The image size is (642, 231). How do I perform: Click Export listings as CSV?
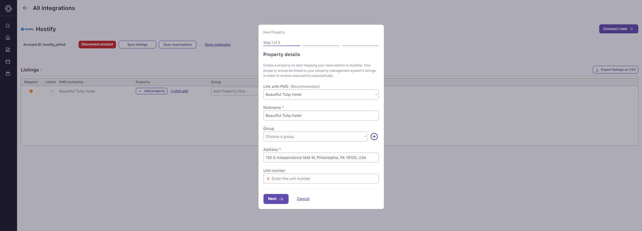pos(615,70)
